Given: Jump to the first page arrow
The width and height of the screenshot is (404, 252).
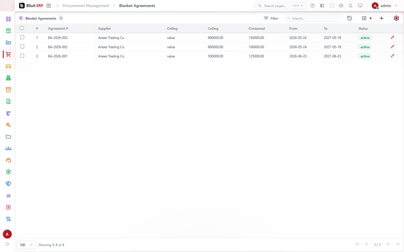Looking at the screenshot, I should pyautogui.click(x=357, y=244).
